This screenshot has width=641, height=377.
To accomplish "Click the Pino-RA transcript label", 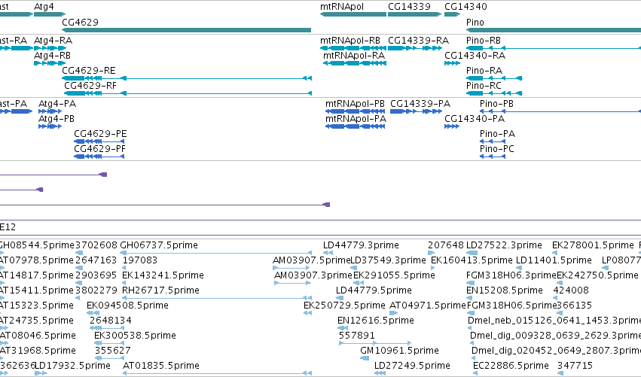I will (484, 71).
